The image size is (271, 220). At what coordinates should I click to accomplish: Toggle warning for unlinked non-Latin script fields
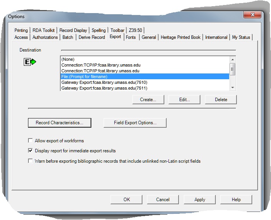coord(31,161)
